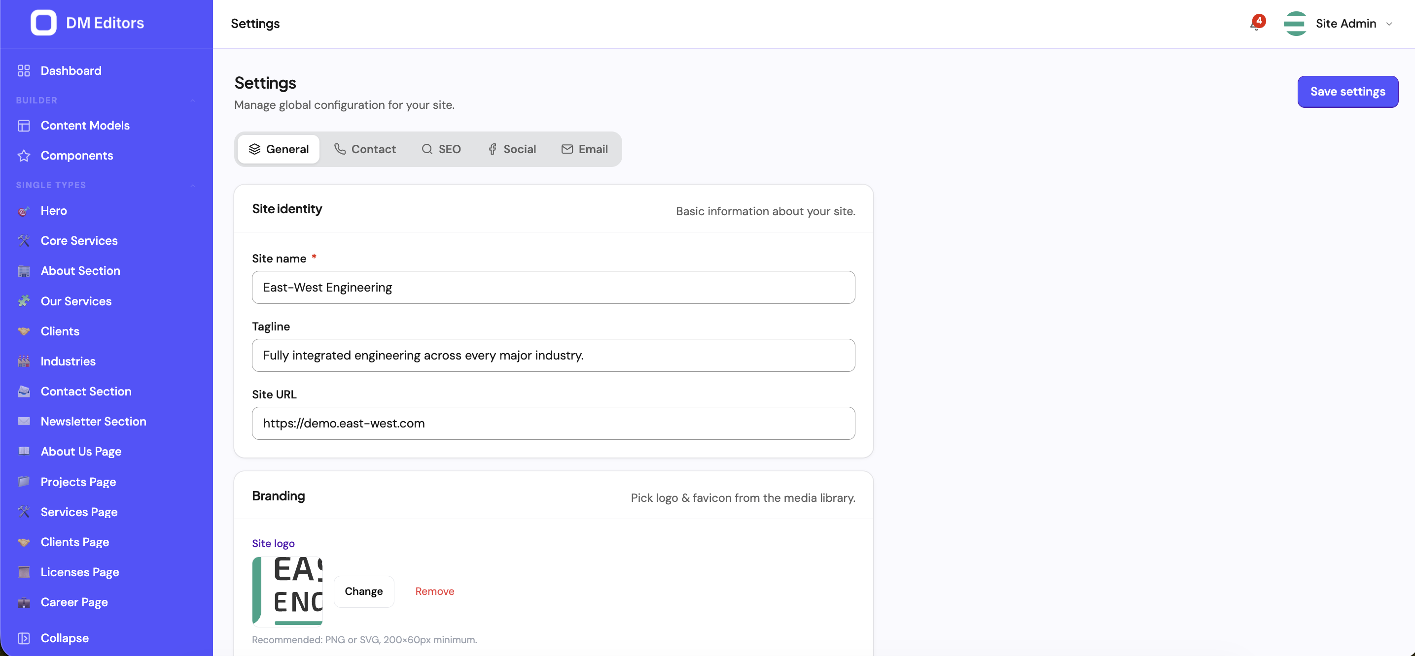Image resolution: width=1415 pixels, height=656 pixels.
Task: Click the Newsletter Section envelope icon
Action: point(24,421)
